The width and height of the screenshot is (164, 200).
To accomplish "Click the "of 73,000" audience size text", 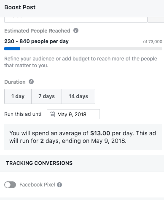I will click(153, 41).
